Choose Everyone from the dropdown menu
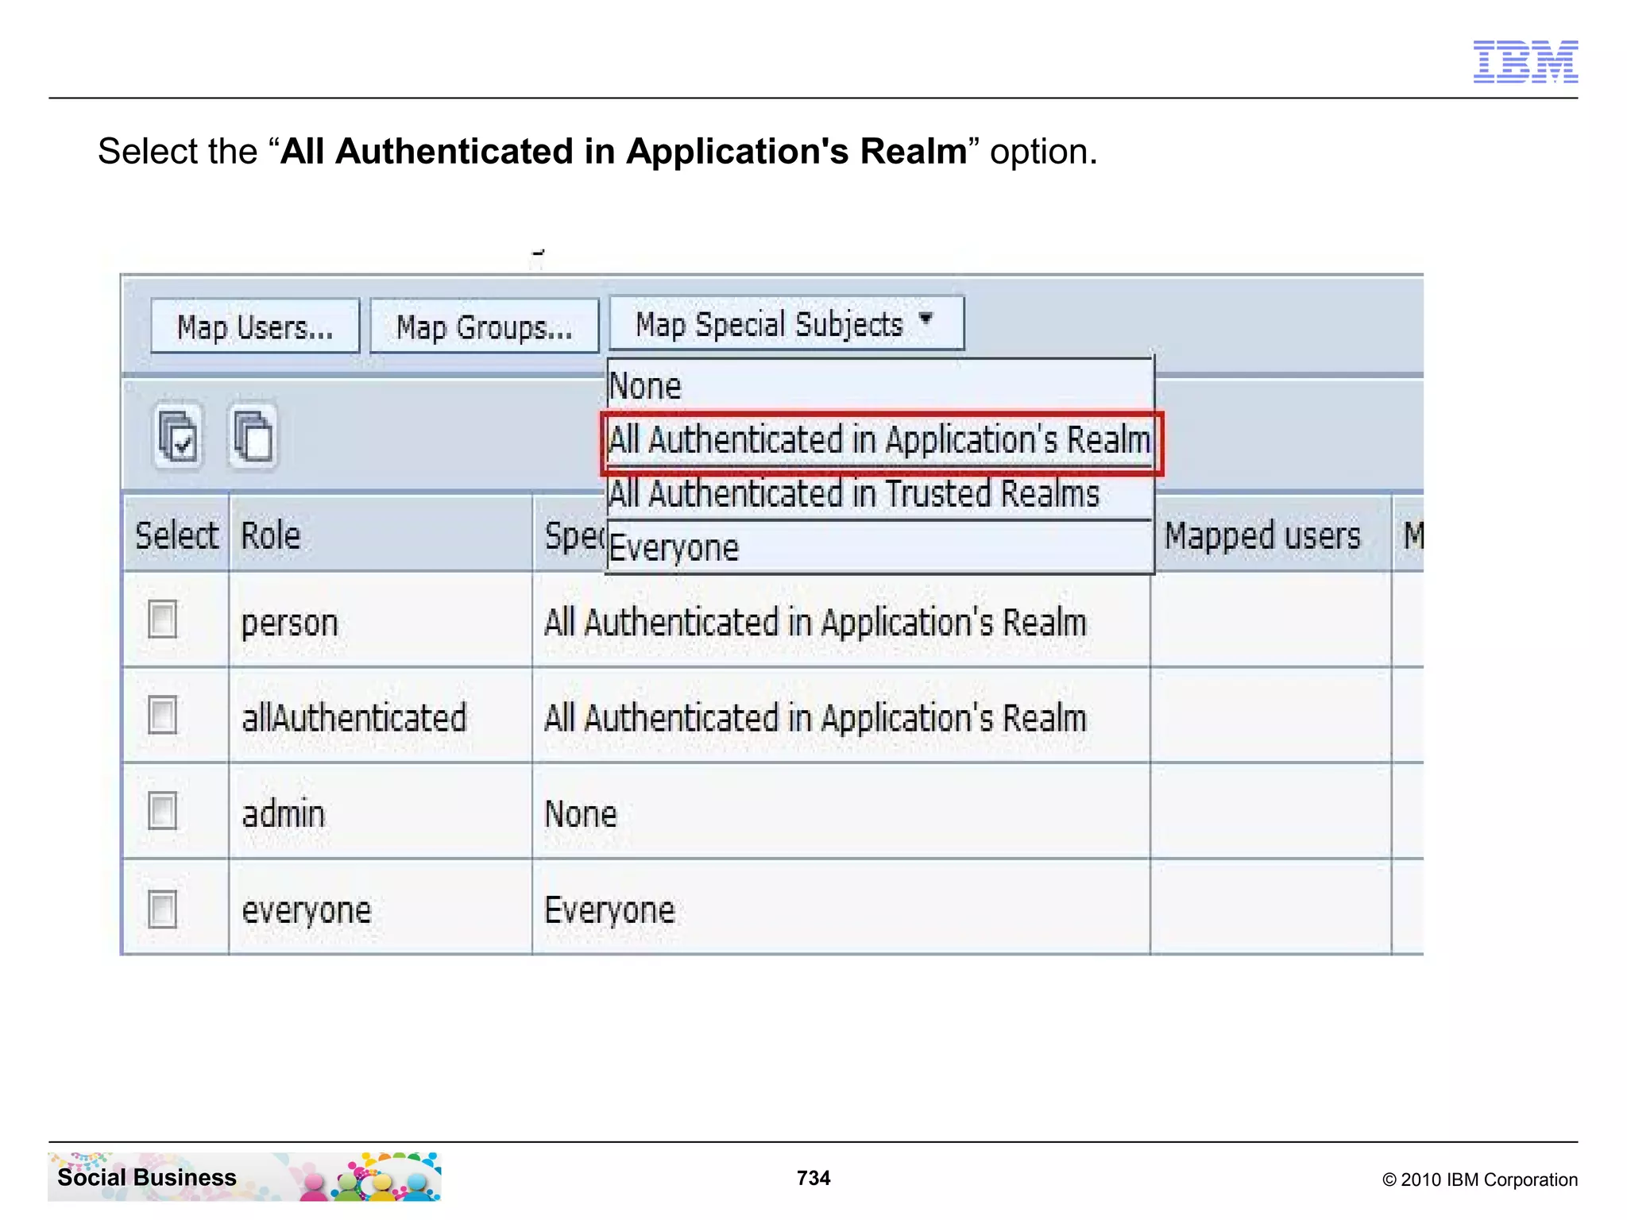Viewport: 1627px width, 1220px height. tap(879, 548)
